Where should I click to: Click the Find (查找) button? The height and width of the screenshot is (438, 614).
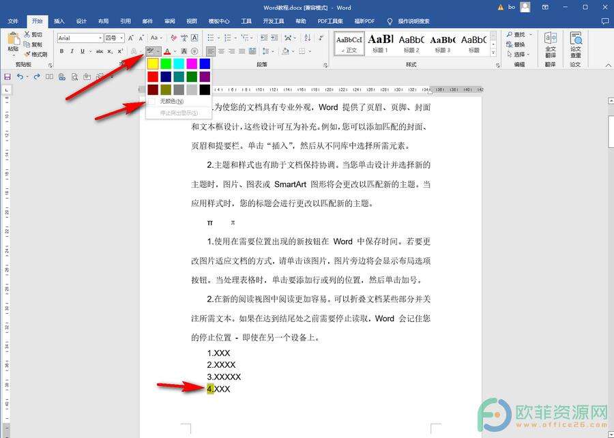[516, 34]
